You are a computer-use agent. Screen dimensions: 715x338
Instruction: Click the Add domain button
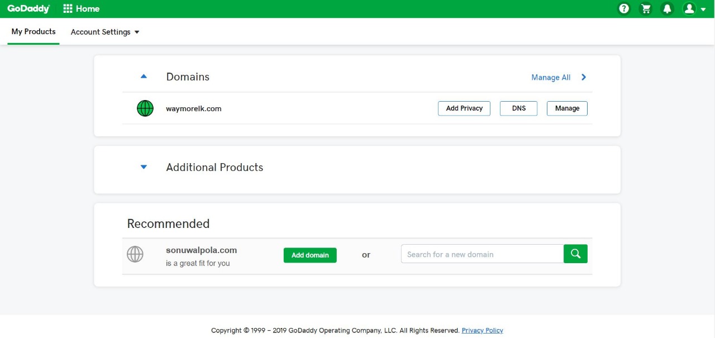(310, 255)
